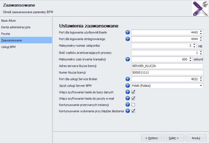
Task: Open help for e-mail password encryption
Action: [128, 98]
